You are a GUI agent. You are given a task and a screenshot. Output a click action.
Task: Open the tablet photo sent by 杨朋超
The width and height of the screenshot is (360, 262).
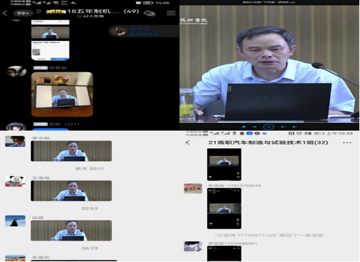[x=62, y=94]
